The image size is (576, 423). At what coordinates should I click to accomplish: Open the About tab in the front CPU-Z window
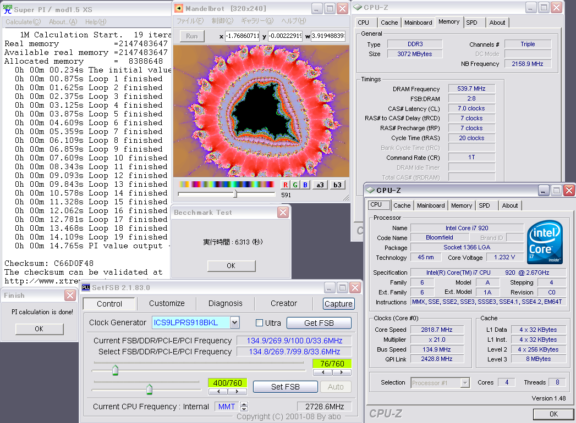(510, 205)
